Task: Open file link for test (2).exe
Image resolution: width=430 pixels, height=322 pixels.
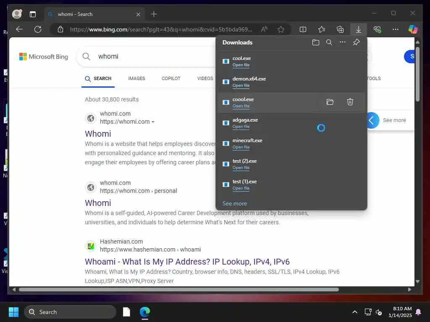Action: click(x=241, y=168)
